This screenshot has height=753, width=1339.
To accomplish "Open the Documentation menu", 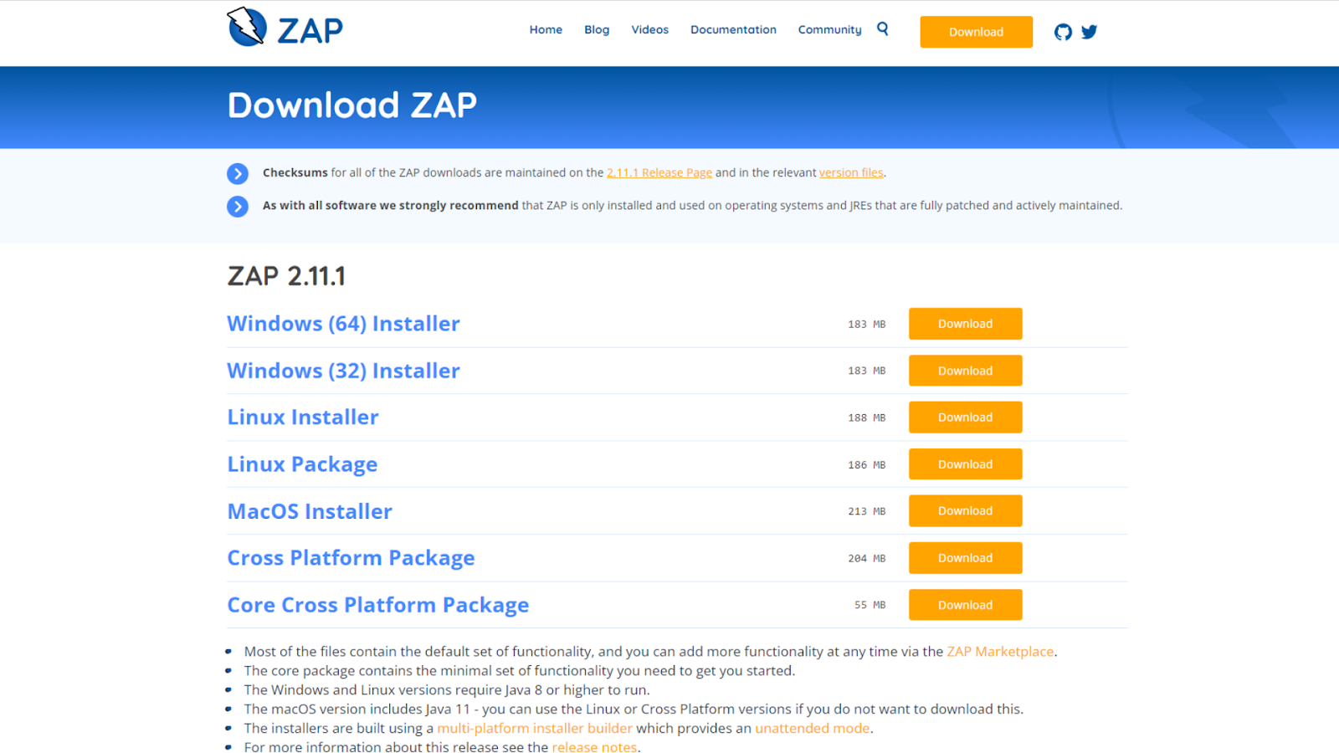I will (x=733, y=29).
